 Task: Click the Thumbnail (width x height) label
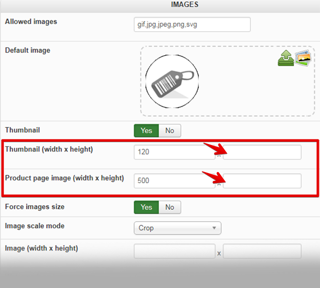49,150
